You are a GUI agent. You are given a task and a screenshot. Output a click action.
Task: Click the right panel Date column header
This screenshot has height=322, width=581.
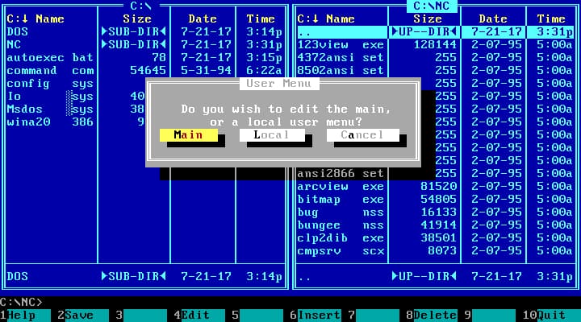pyautogui.click(x=493, y=19)
